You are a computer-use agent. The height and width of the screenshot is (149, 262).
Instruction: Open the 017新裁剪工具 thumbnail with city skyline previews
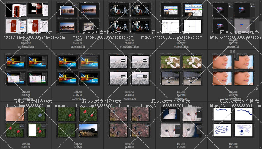tap(78, 18)
